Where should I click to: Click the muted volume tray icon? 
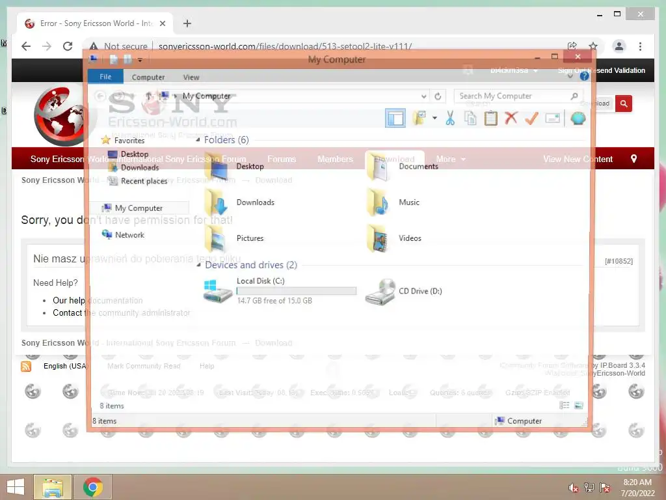(573, 487)
